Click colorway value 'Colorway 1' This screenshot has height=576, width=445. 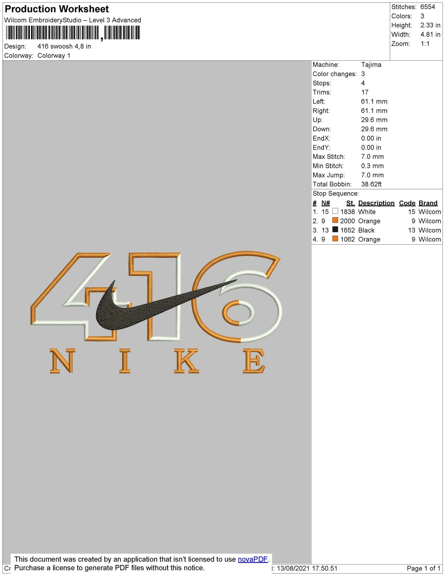[54, 56]
